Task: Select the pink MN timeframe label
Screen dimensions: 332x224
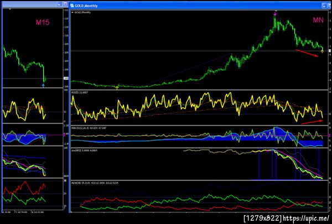Action: [318, 20]
